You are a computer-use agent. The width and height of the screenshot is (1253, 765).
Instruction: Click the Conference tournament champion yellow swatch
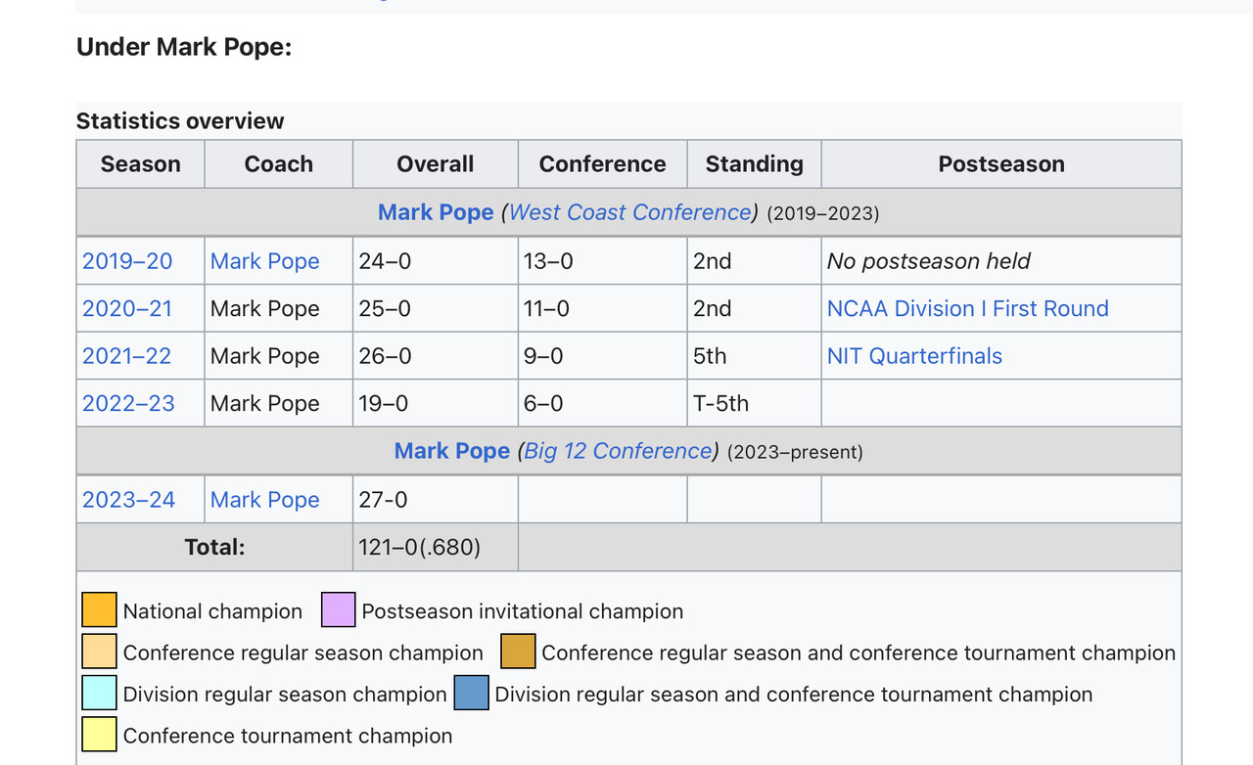[99, 734]
